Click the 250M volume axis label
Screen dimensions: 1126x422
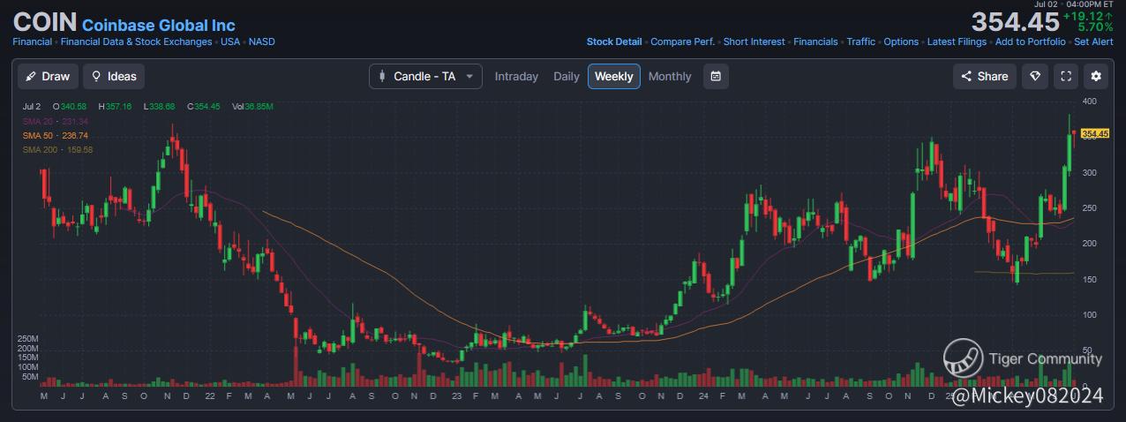click(28, 339)
